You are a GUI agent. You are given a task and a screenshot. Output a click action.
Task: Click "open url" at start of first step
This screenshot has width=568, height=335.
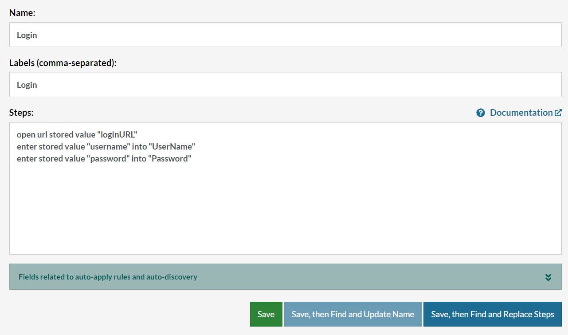pyautogui.click(x=32, y=134)
